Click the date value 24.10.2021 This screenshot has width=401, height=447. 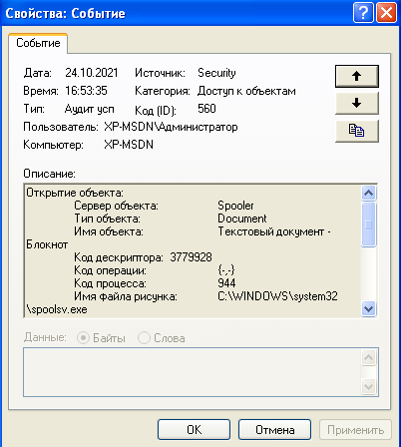tap(92, 73)
